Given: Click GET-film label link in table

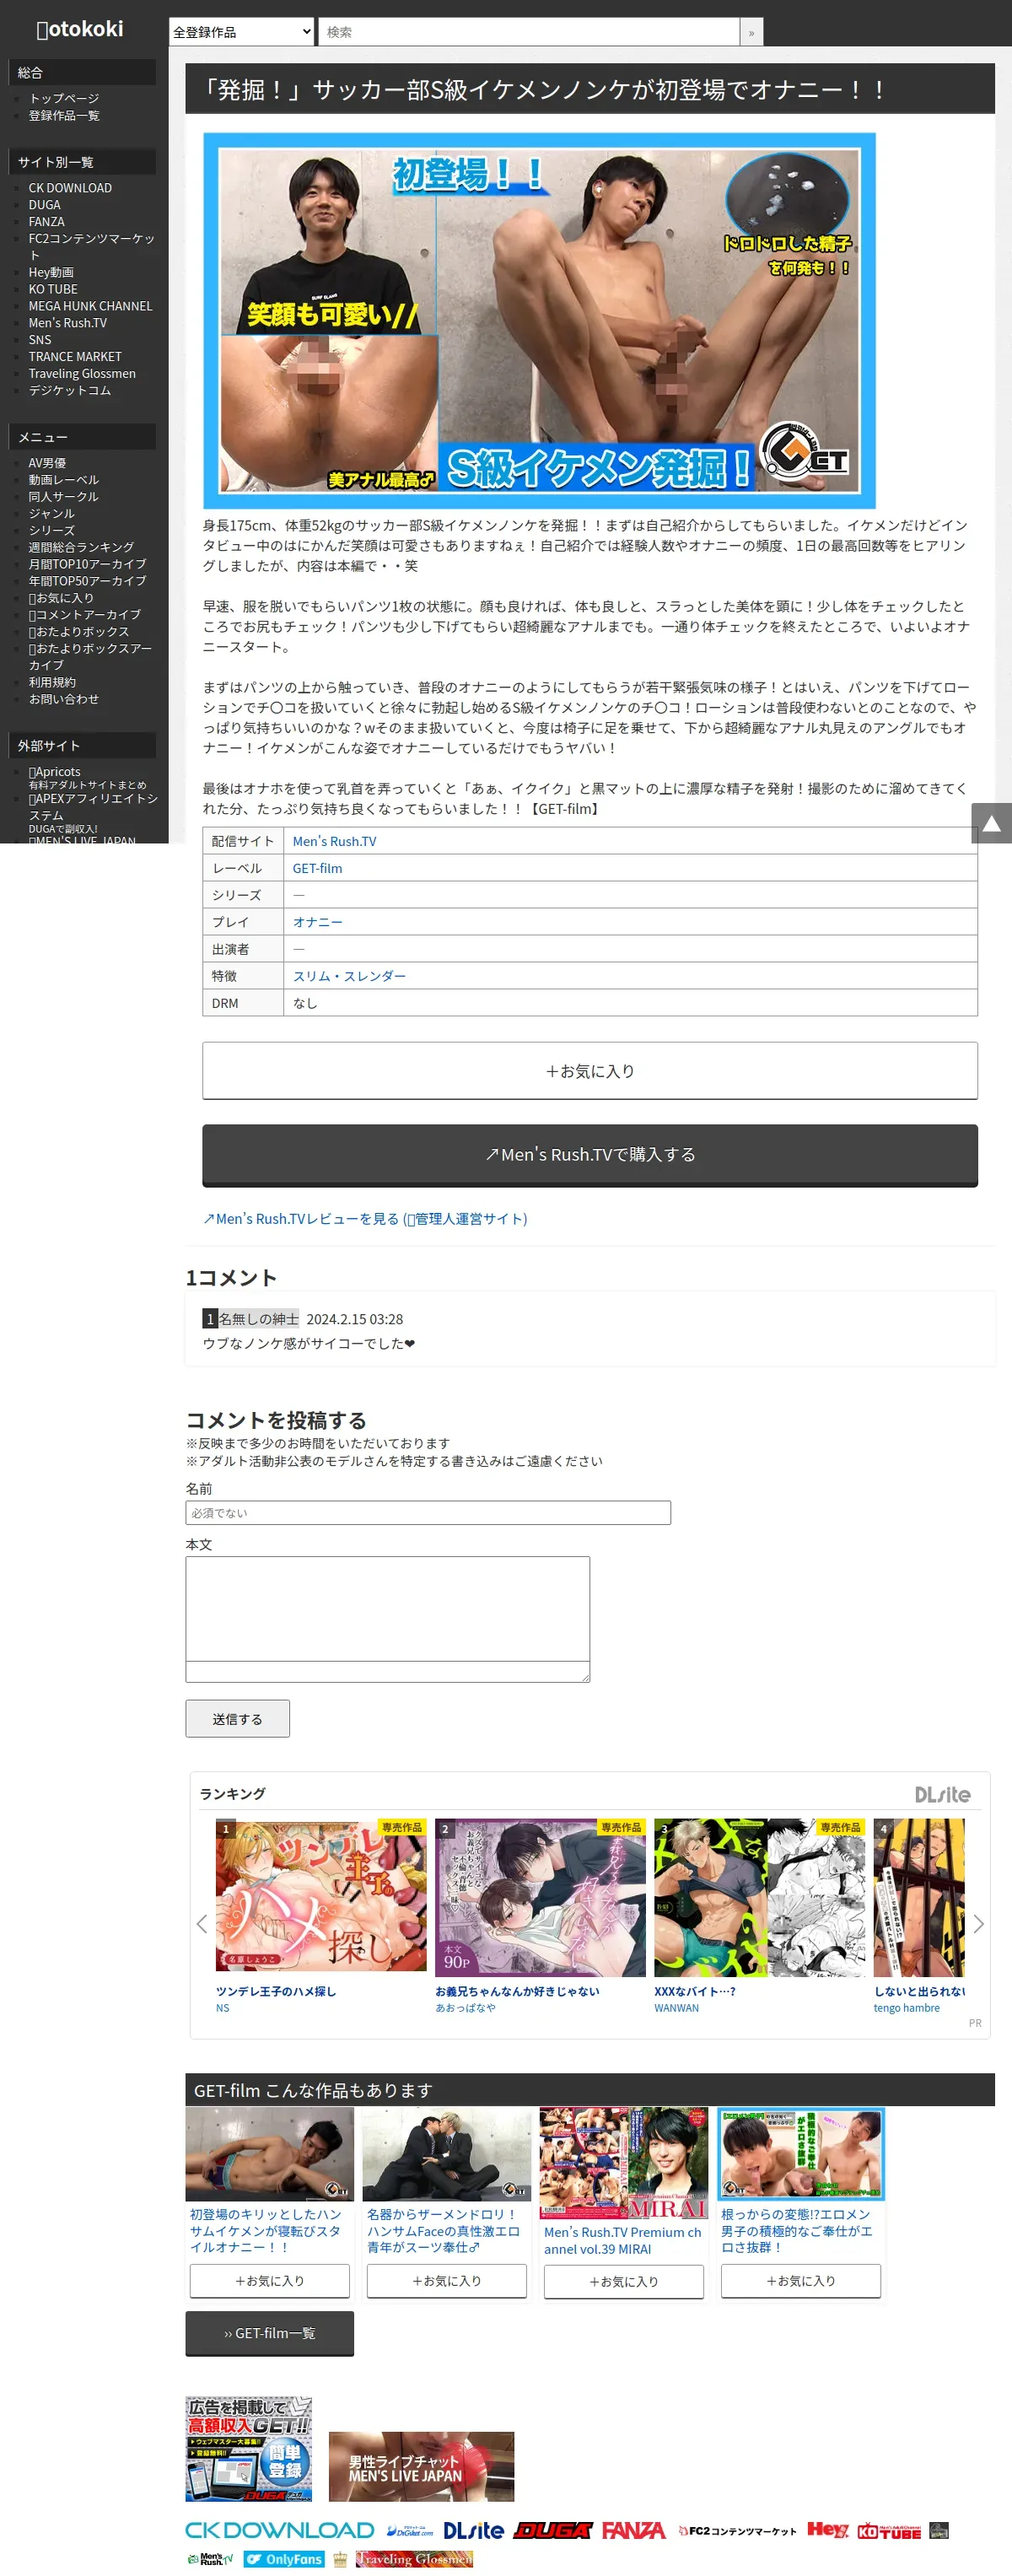Looking at the screenshot, I should pyautogui.click(x=317, y=868).
